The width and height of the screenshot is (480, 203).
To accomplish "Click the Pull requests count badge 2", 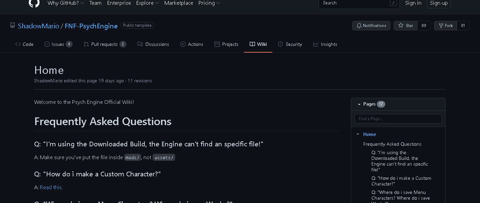I will [x=123, y=44].
